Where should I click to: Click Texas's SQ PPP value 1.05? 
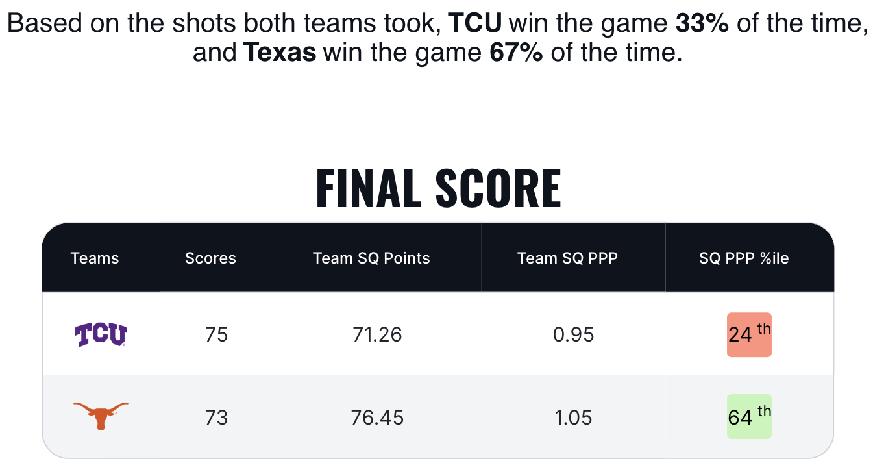[574, 417]
